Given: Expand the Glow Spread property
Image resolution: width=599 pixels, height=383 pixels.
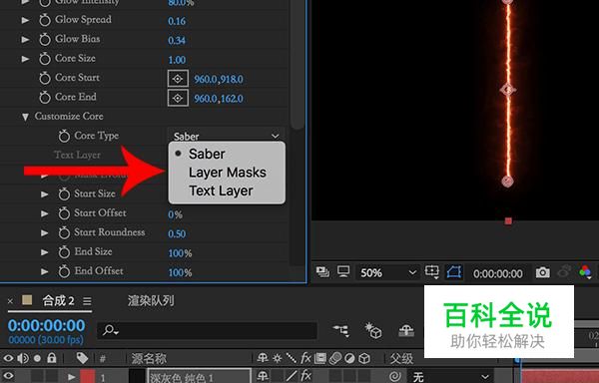Looking at the screenshot, I should [25, 20].
